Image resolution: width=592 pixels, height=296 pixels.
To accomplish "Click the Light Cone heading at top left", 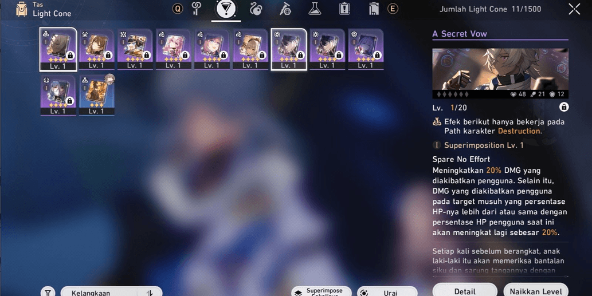I will pyautogui.click(x=52, y=14).
